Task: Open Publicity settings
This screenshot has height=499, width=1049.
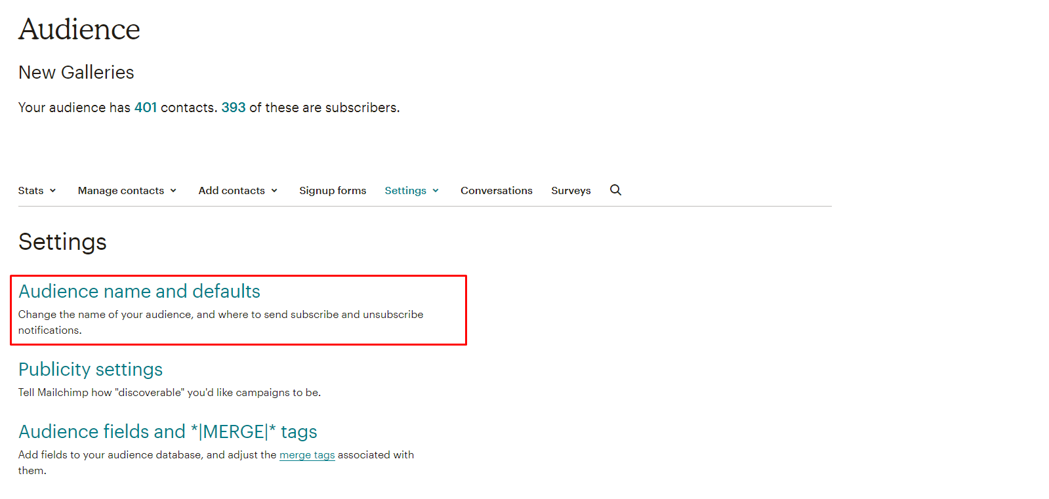Action: 91,369
